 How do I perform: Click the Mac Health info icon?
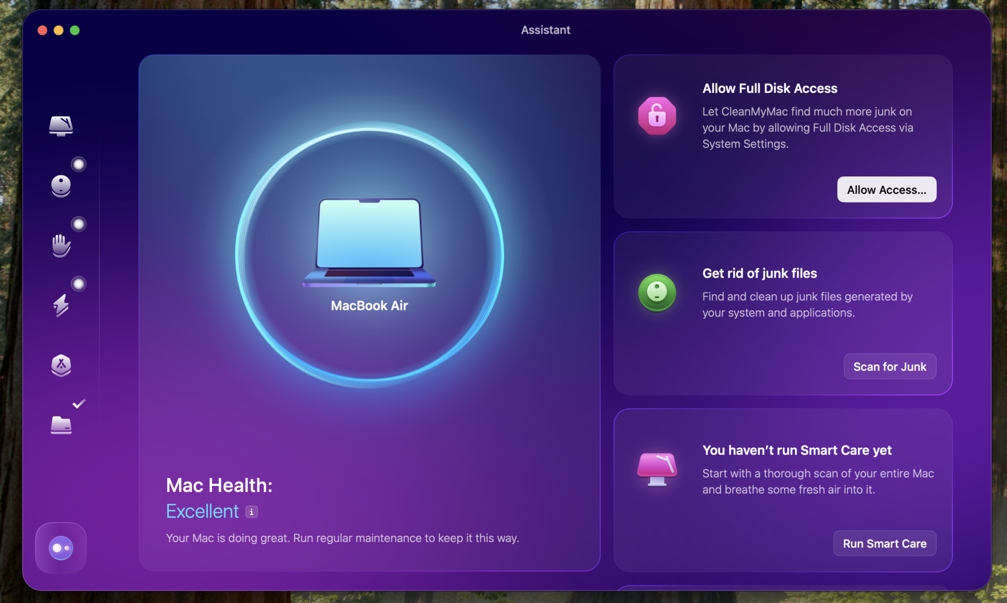click(252, 512)
